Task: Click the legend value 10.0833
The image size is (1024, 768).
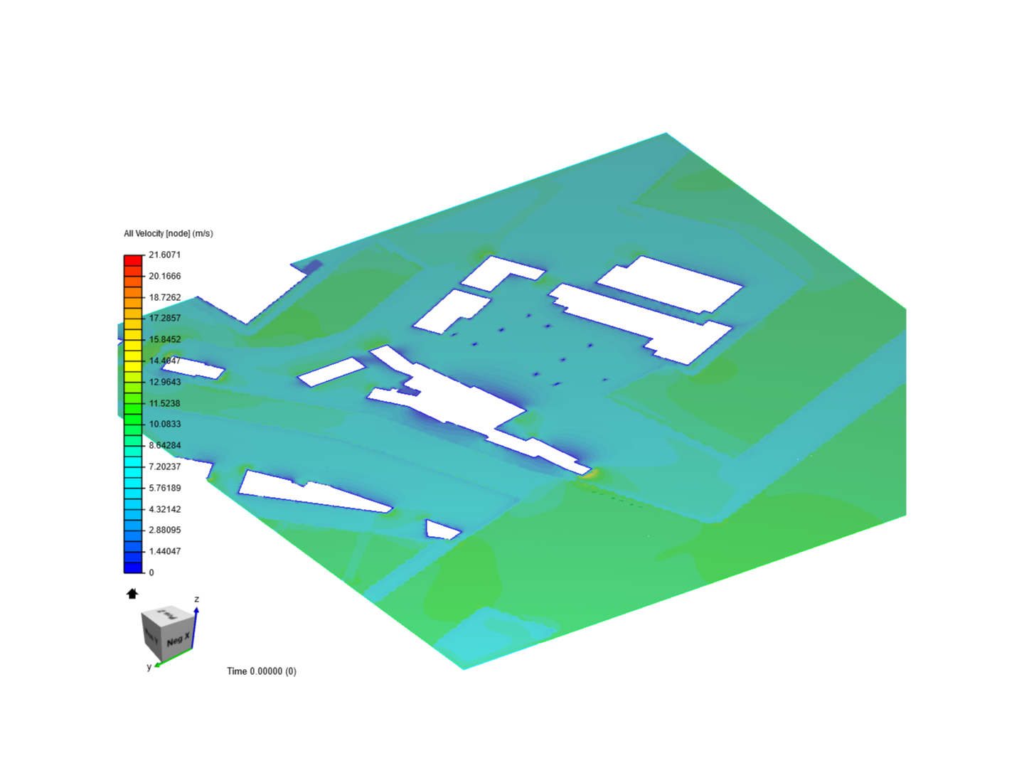Action: pyautogui.click(x=164, y=424)
